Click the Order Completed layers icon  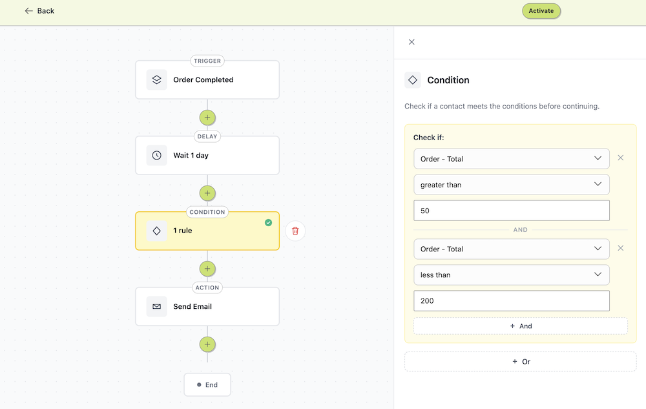156,80
